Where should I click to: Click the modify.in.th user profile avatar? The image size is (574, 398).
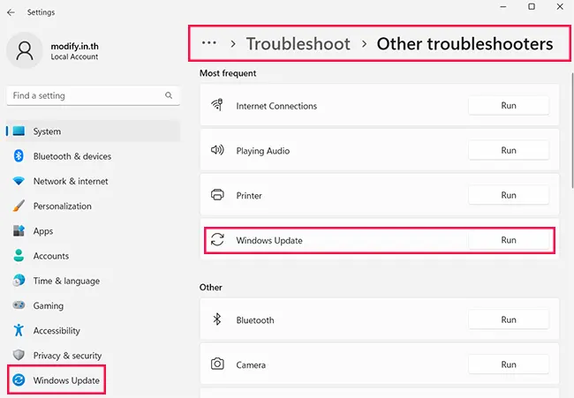pyautogui.click(x=24, y=50)
